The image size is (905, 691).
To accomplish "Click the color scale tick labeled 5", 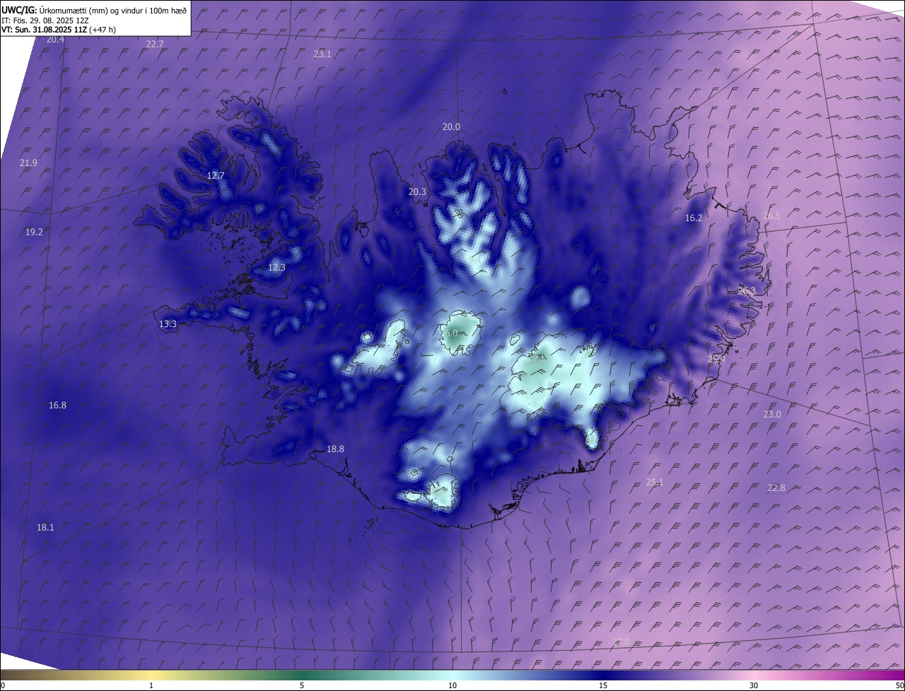I will click(x=302, y=685).
